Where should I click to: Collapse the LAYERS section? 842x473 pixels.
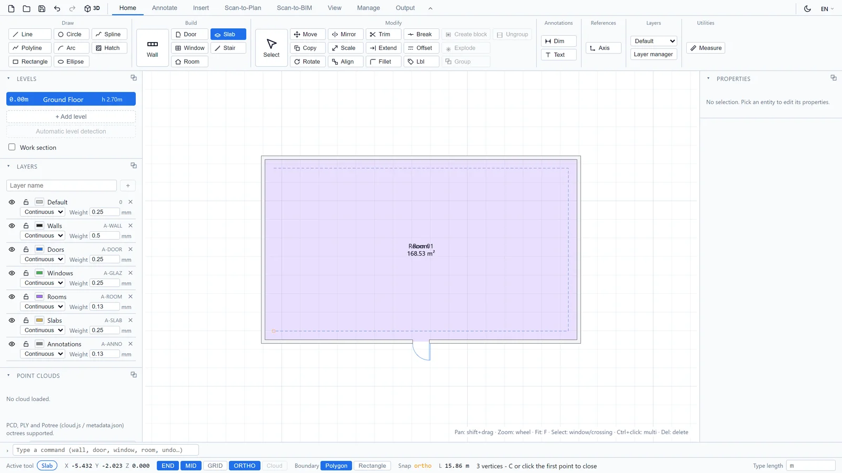[x=8, y=166]
